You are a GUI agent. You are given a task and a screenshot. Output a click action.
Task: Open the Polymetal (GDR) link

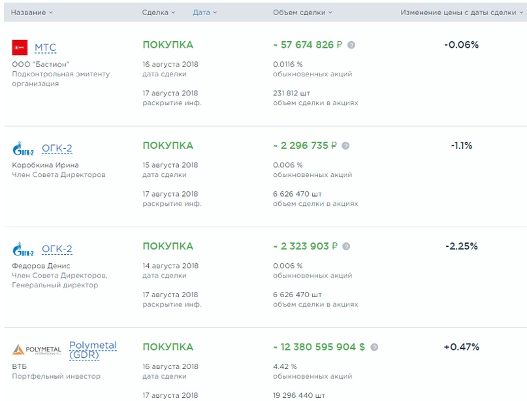pos(93,350)
